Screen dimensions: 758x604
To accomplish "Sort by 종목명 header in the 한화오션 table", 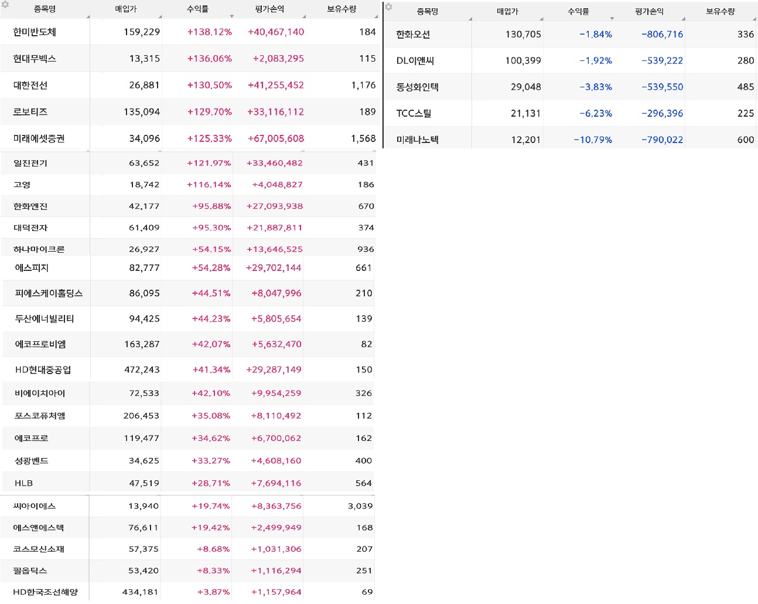I will click(x=428, y=12).
